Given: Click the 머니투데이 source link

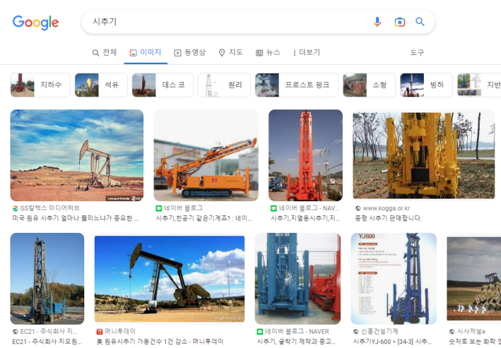Looking at the screenshot, I should 116,331.
